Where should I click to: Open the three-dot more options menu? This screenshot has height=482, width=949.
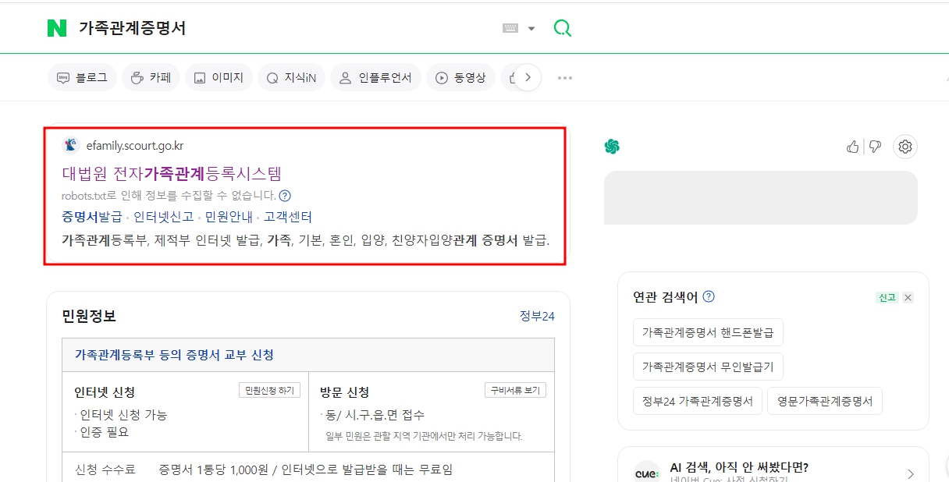coord(565,78)
